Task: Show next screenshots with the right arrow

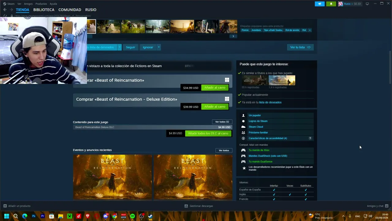Action: [233, 36]
